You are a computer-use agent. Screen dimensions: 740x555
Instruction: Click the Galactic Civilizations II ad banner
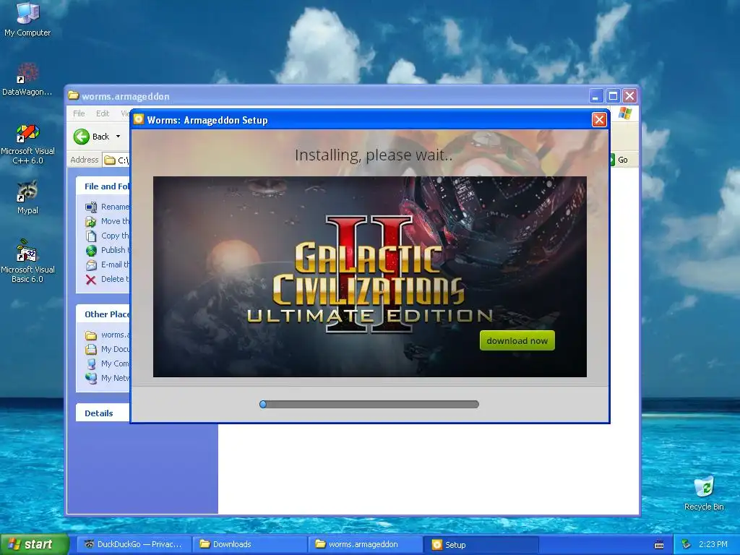tap(369, 277)
